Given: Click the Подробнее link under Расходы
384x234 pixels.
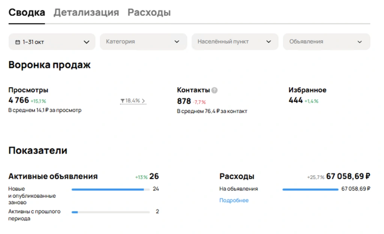Looking at the screenshot, I should tap(234, 200).
